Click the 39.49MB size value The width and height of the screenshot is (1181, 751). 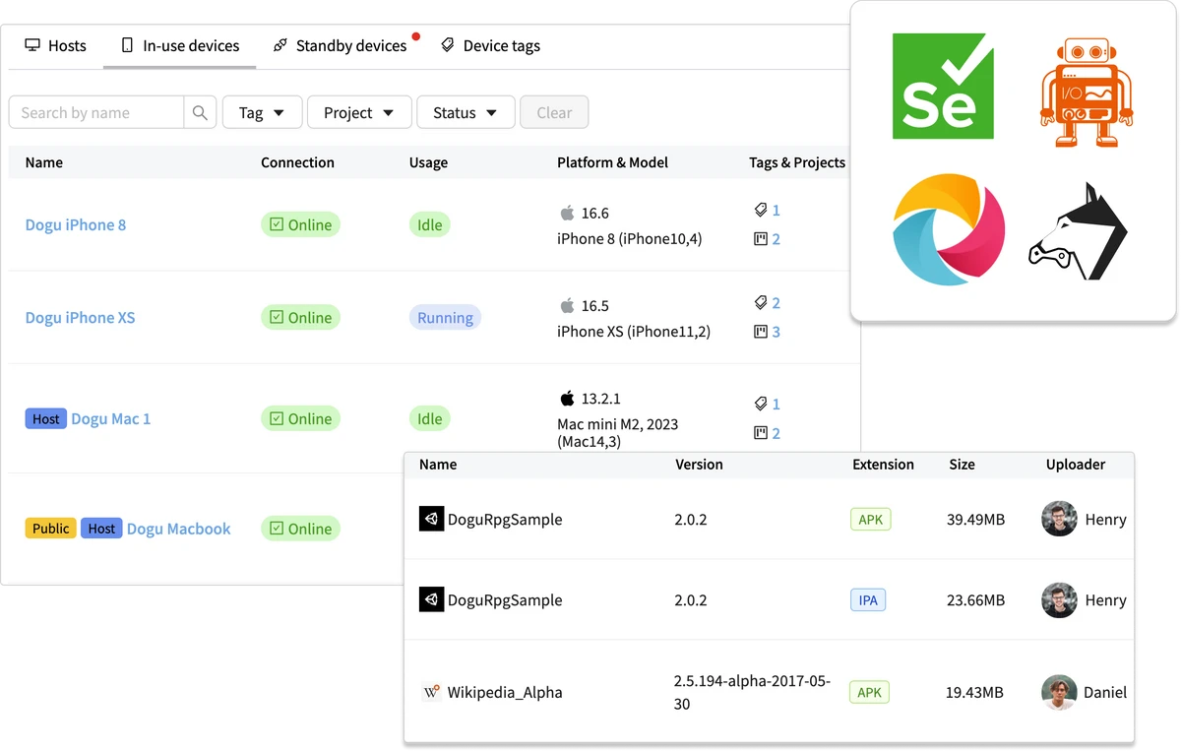tap(975, 519)
